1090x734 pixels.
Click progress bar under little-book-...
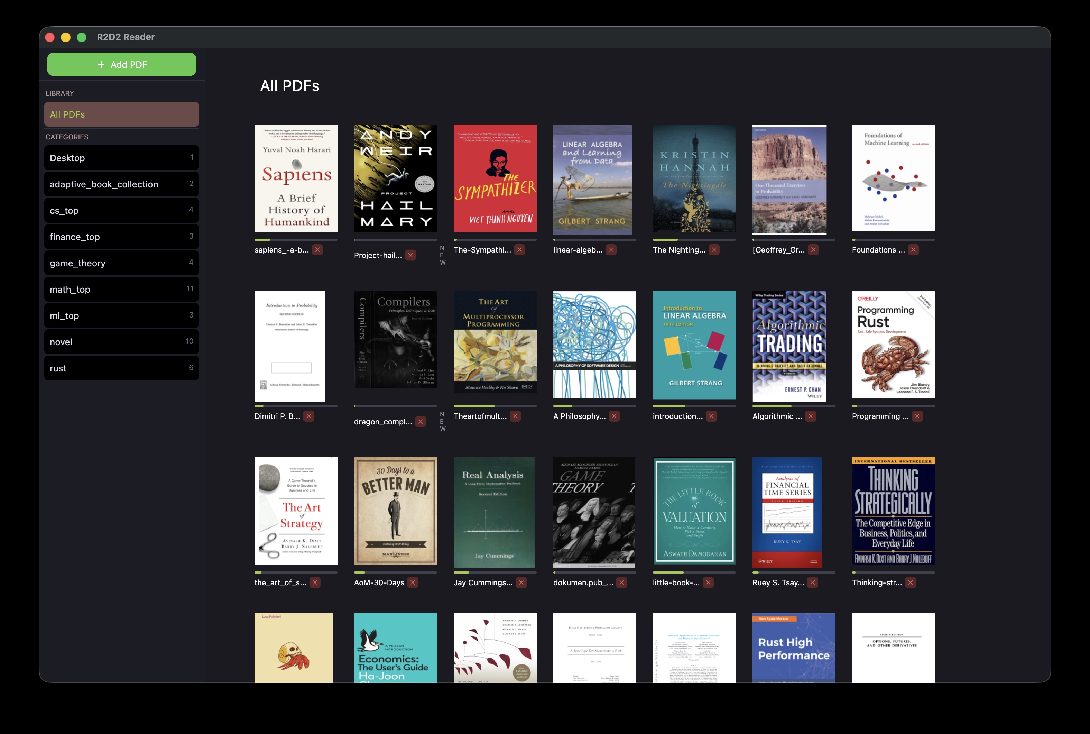click(694, 572)
